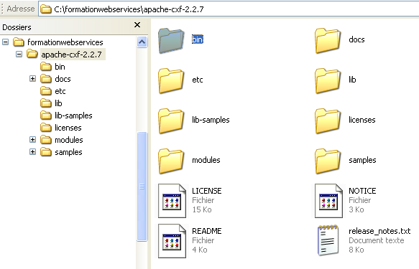Screen dimensions: 419x269
Task: Select the modules folder icon in file pane
Action: coord(171,161)
